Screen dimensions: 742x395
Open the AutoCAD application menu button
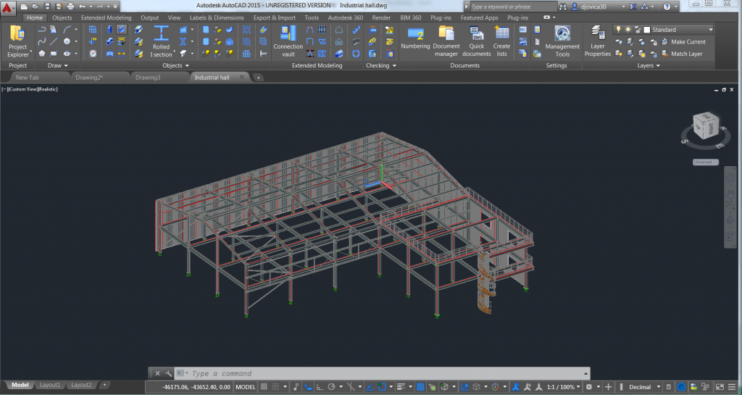point(7,7)
